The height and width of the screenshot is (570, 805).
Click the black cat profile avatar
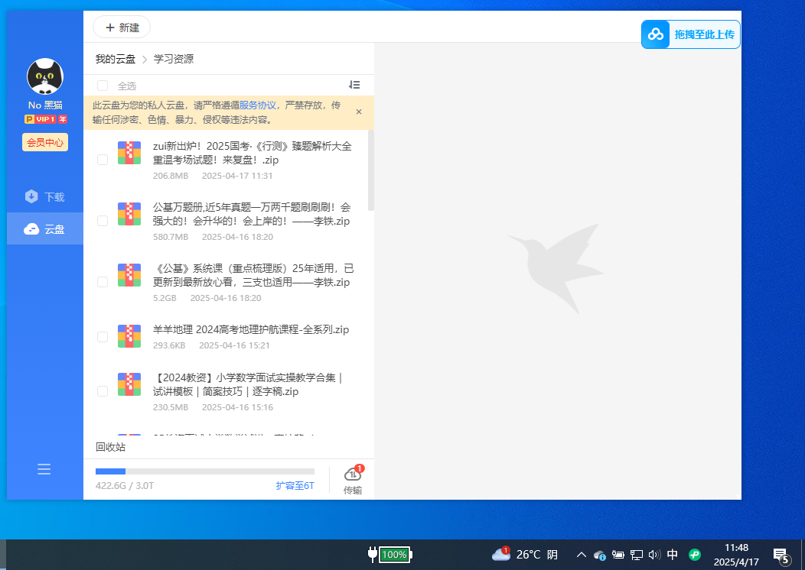coord(45,76)
